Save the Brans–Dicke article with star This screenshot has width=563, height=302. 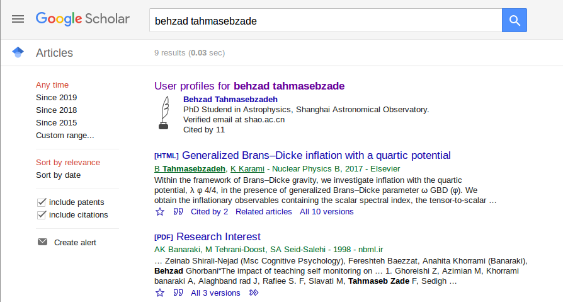[x=160, y=212]
